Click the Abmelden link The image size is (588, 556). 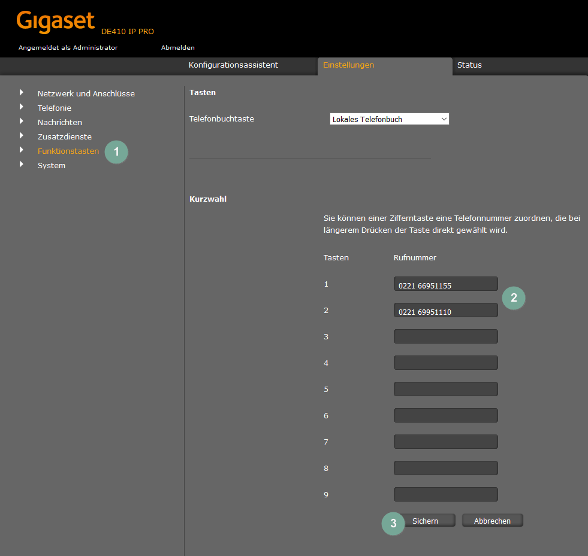177,47
